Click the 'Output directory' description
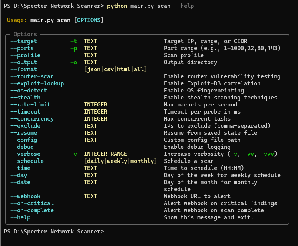This screenshot has height=246, width=298. click(x=191, y=62)
